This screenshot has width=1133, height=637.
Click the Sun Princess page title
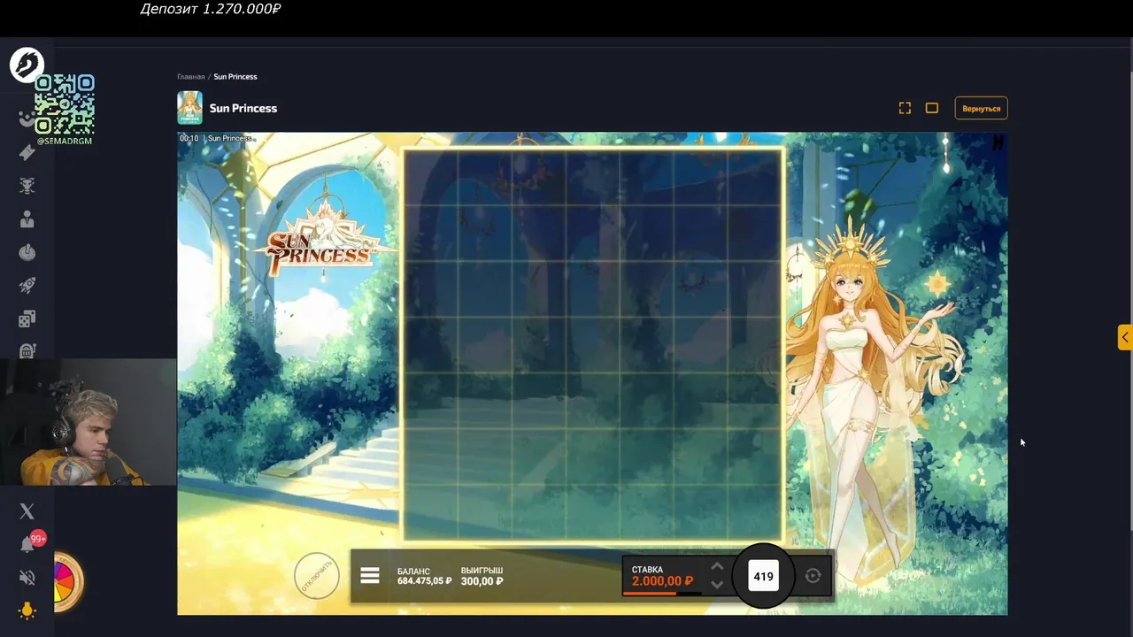click(x=243, y=108)
